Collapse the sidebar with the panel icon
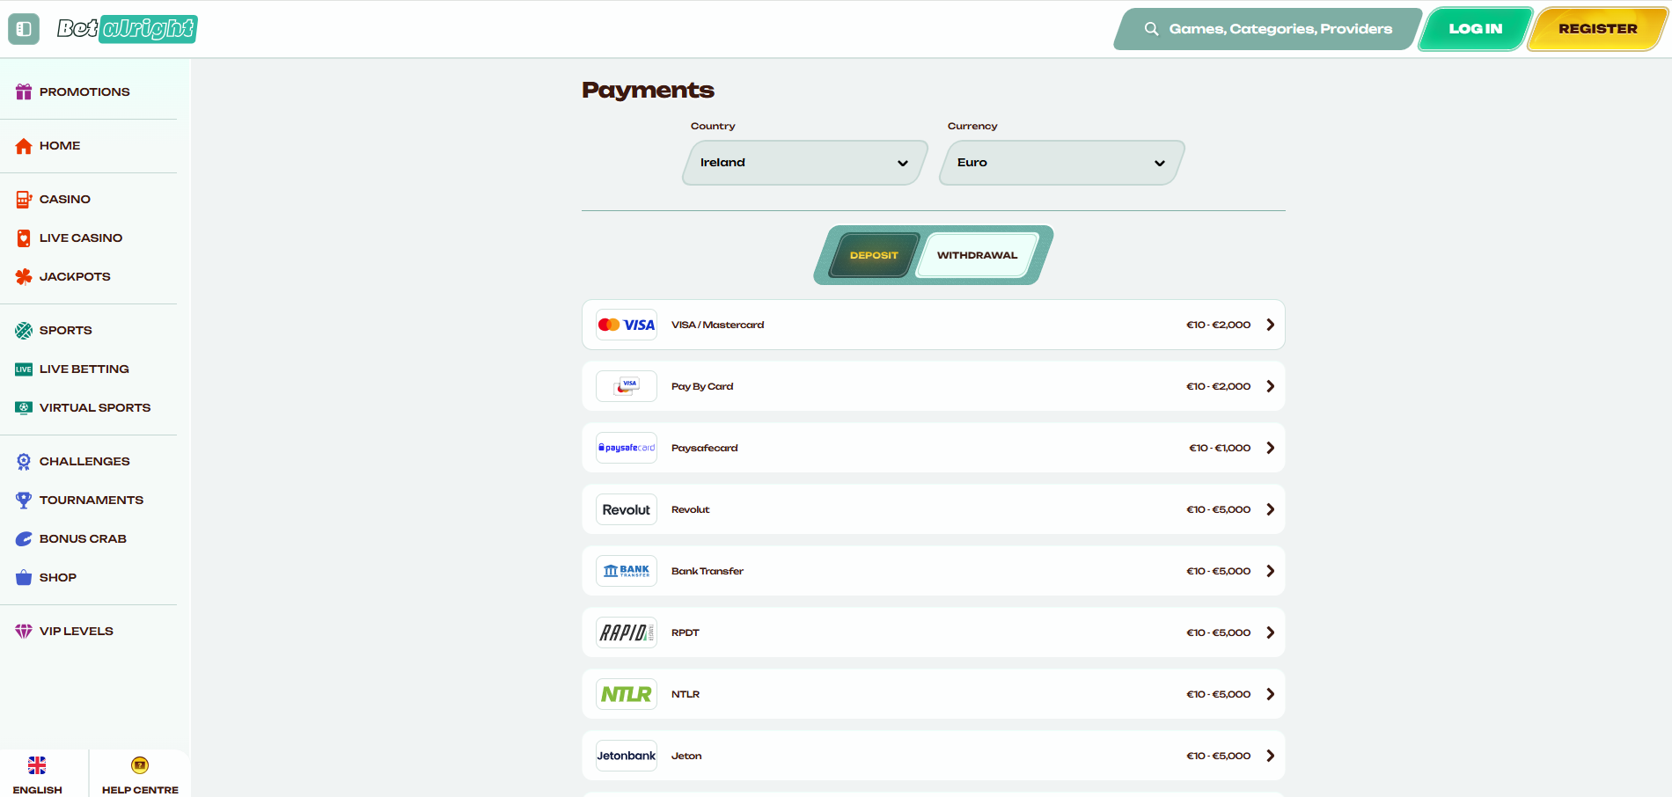 (24, 29)
